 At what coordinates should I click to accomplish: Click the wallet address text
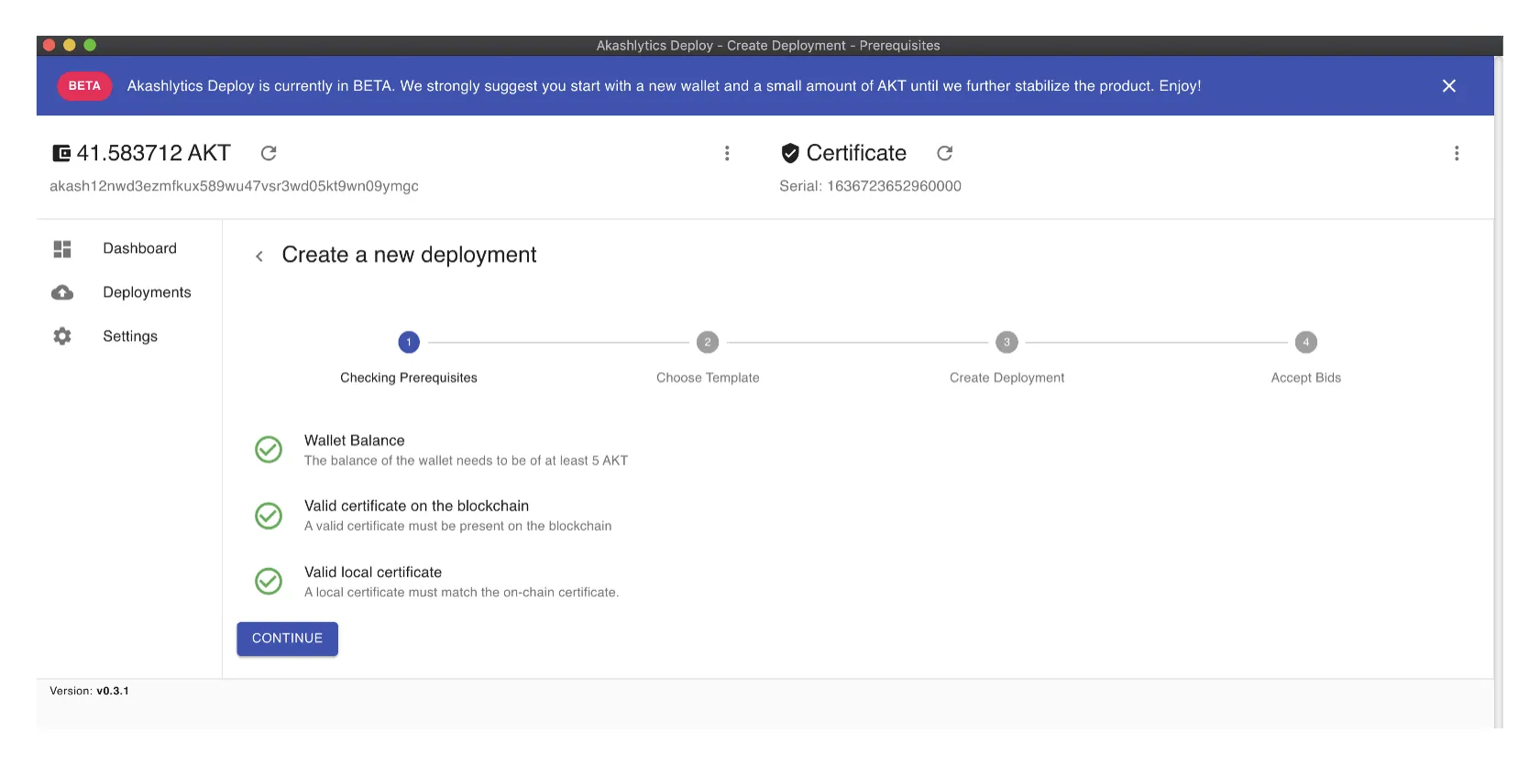pos(234,186)
